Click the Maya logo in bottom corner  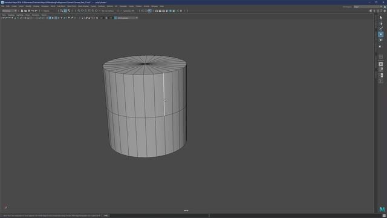point(382,210)
